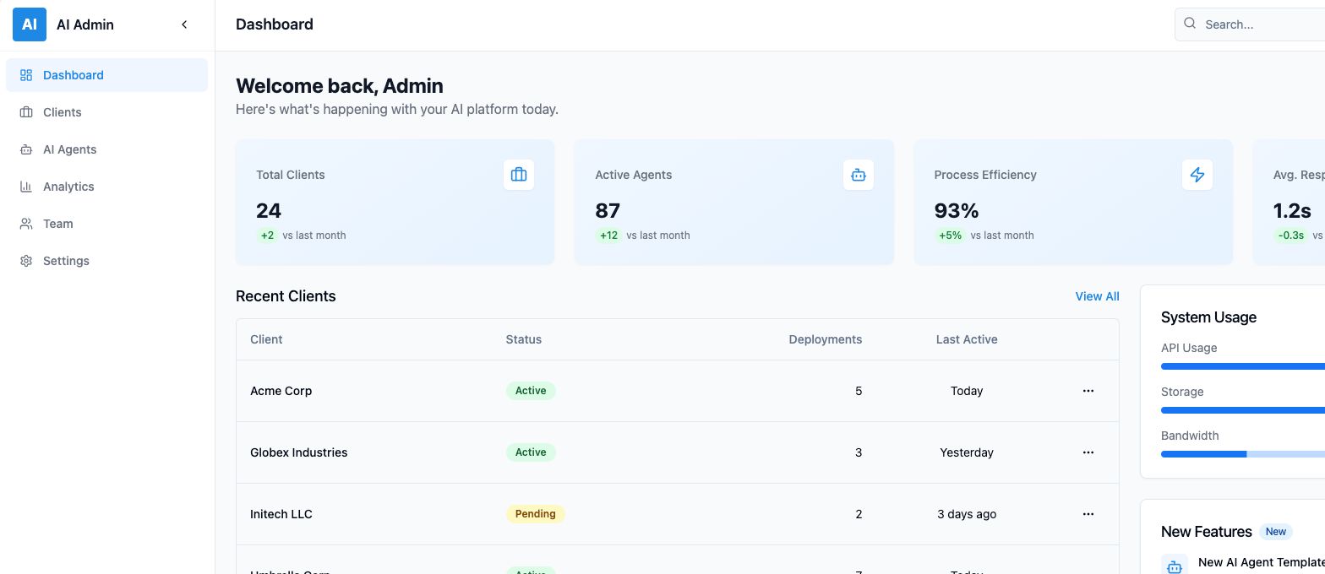Open the Acme Corp row actions menu
1325x574 pixels.
point(1088,391)
